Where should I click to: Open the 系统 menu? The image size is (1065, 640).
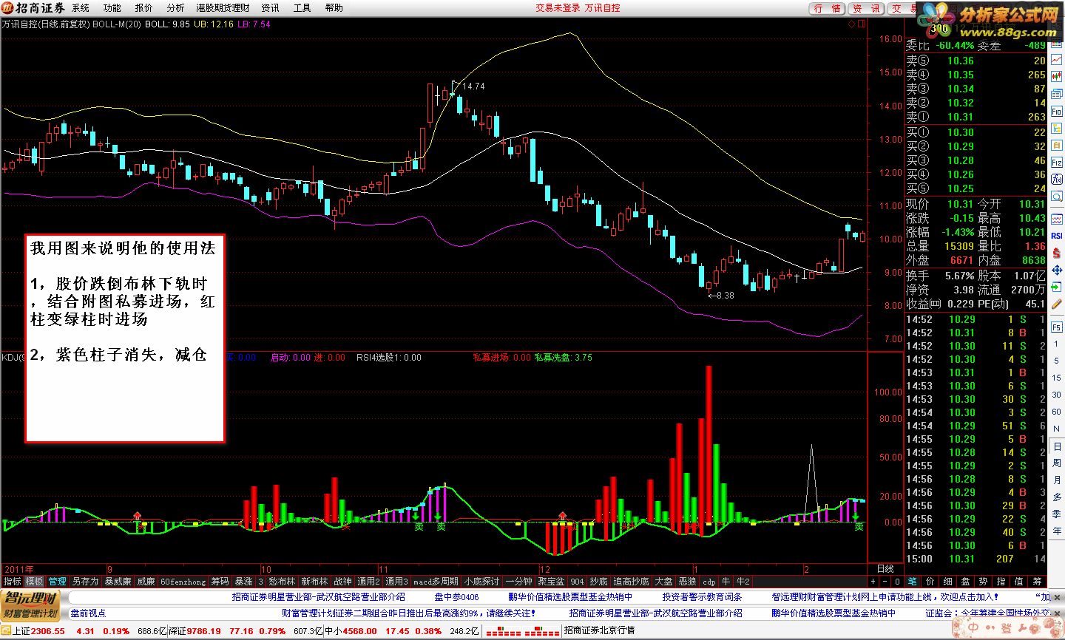tap(81, 8)
